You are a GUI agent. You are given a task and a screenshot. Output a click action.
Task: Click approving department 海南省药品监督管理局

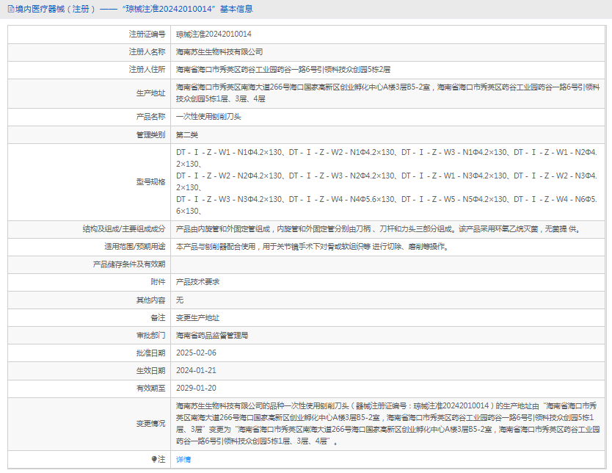[x=212, y=335]
